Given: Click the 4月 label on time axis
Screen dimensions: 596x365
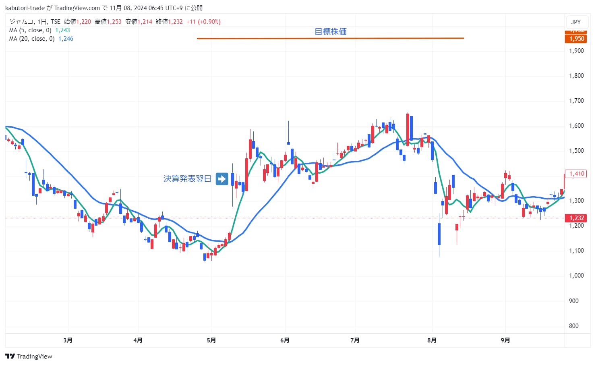Looking at the screenshot, I should [138, 340].
